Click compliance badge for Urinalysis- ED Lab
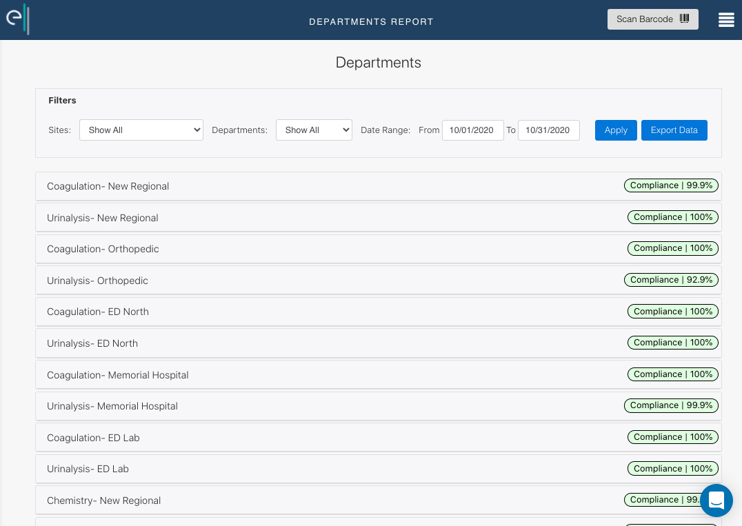Screen dimensions: 742x526 [673, 469]
